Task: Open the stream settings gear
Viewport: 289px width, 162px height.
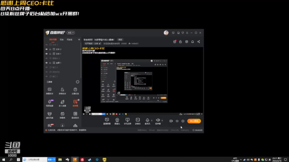Action: click(183, 121)
